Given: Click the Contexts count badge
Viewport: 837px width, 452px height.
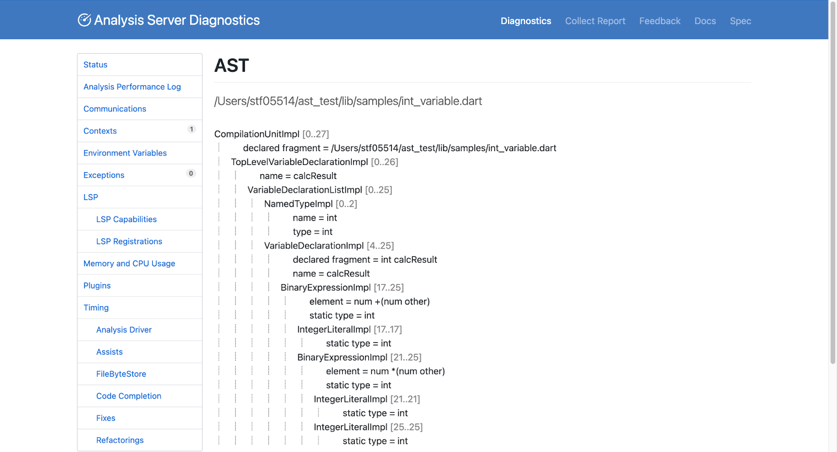Looking at the screenshot, I should (x=191, y=129).
